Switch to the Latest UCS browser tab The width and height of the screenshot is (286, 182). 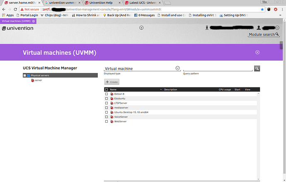pyautogui.click(x=143, y=3)
